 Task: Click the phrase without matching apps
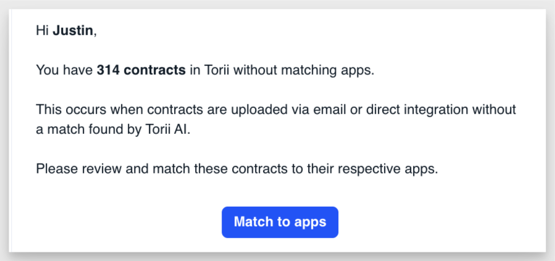pyautogui.click(x=304, y=71)
